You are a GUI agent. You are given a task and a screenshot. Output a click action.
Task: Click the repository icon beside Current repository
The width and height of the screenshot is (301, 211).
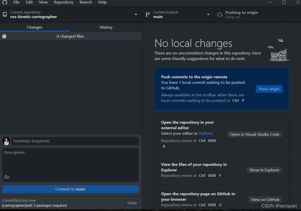click(5, 15)
